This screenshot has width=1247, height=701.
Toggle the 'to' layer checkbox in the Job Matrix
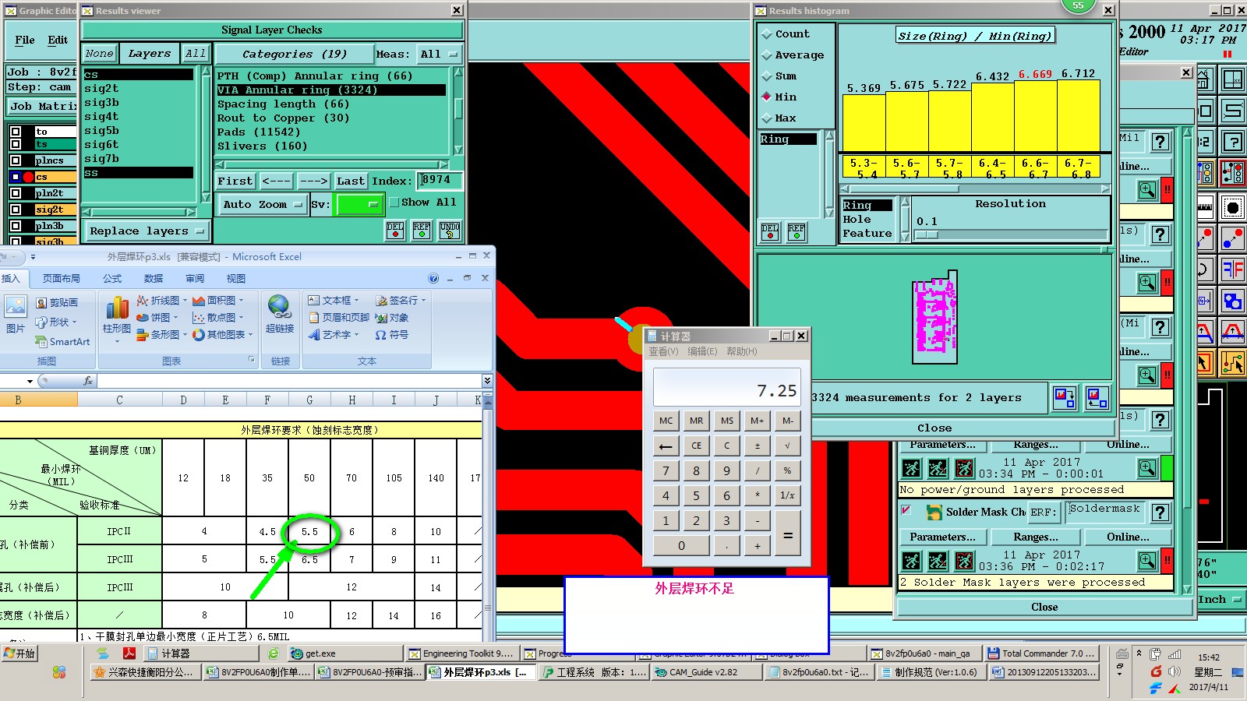[16, 132]
